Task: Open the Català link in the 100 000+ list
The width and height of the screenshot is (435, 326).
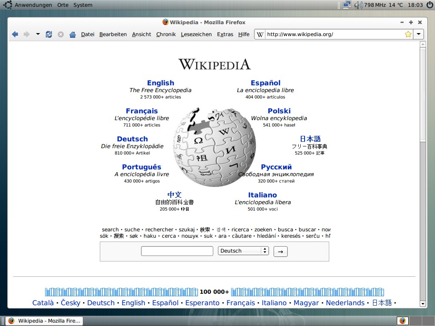Action: coord(43,303)
